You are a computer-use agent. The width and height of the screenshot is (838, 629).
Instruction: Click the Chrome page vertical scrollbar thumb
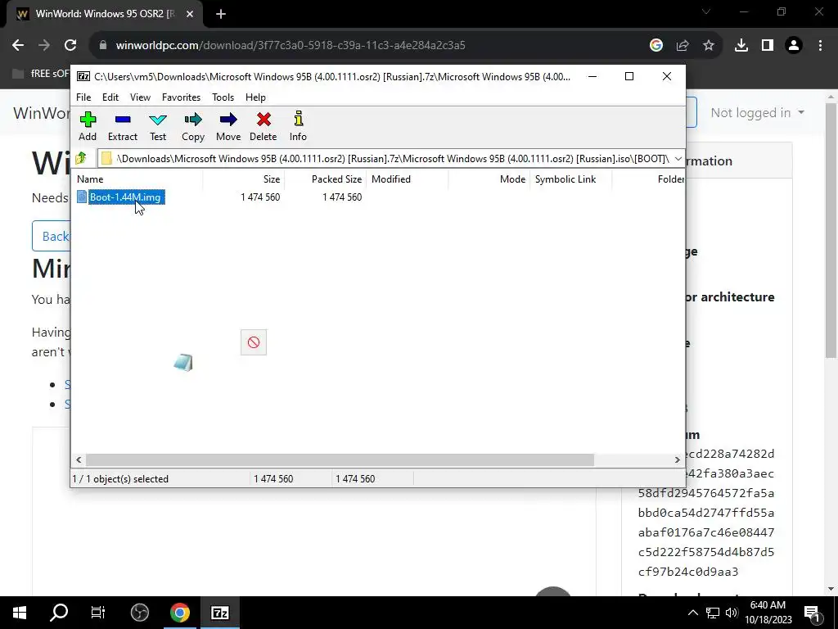pos(831,230)
